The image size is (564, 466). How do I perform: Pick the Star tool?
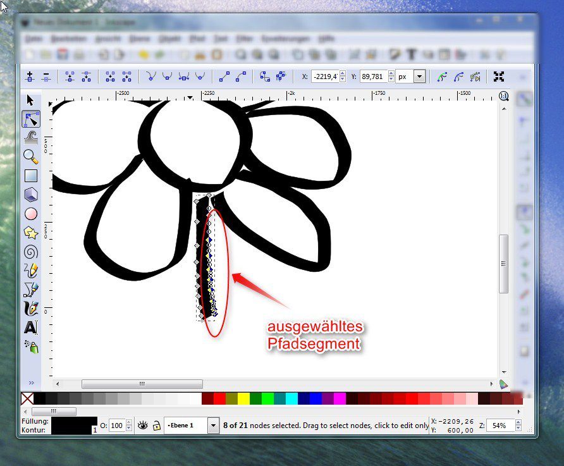point(30,233)
